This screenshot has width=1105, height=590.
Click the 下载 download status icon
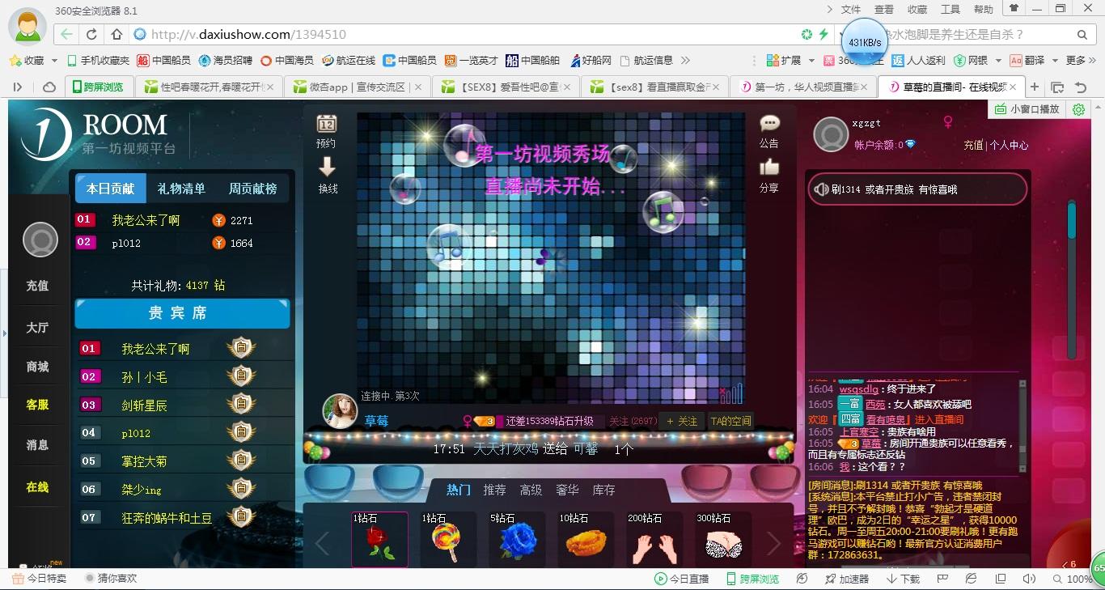click(903, 579)
